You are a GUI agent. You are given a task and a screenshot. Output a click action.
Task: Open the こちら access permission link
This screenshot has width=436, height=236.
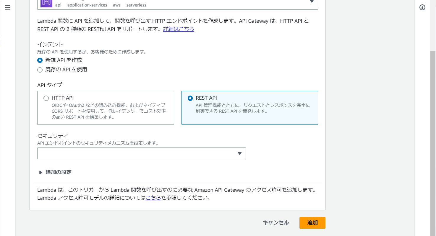click(x=153, y=198)
